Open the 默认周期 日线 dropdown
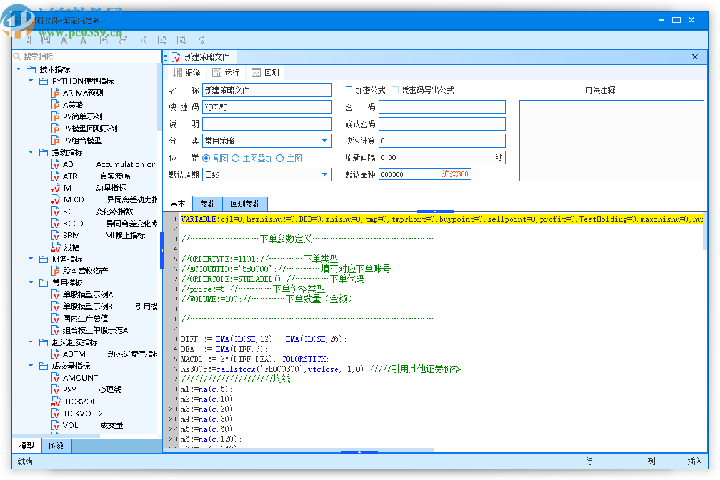The image size is (720, 480). [324, 174]
